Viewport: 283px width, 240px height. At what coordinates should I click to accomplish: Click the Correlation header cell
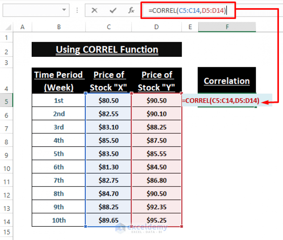click(x=227, y=80)
